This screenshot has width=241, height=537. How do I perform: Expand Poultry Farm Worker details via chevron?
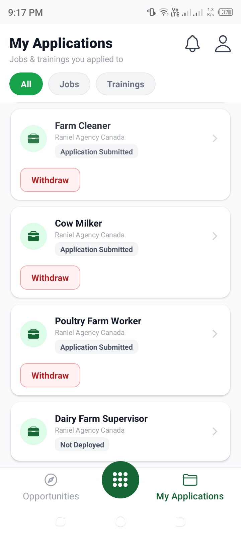215,334
